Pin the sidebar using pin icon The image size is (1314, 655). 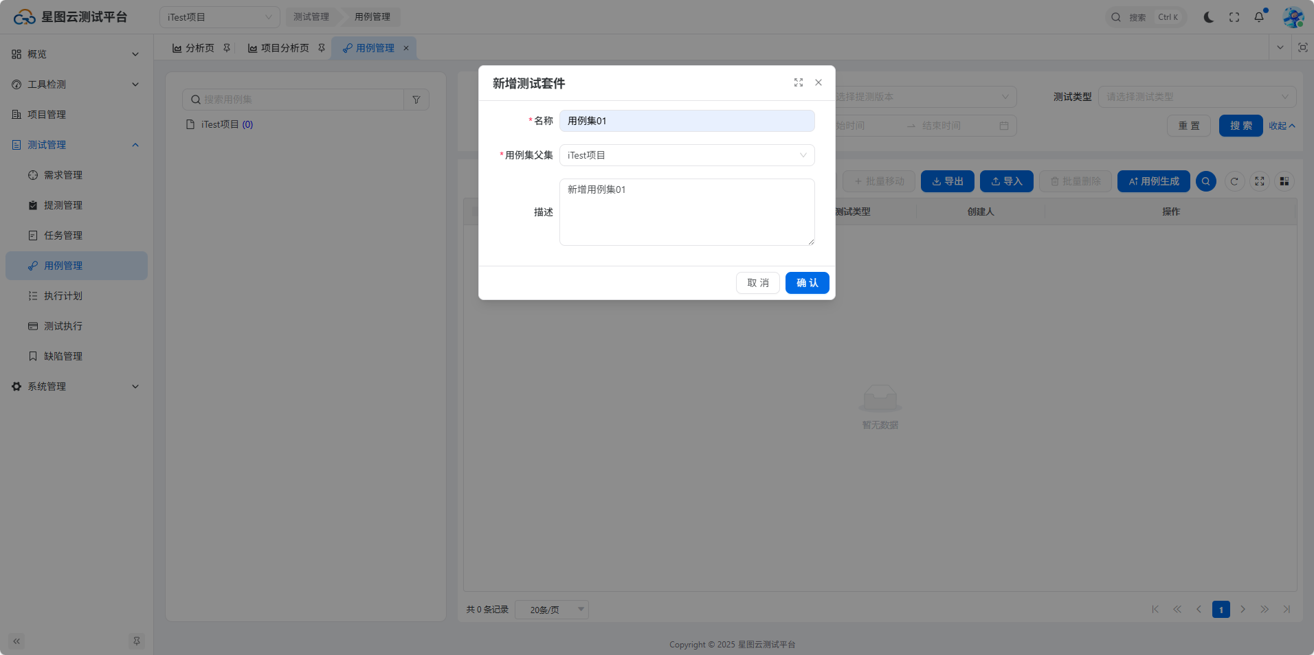(x=137, y=641)
